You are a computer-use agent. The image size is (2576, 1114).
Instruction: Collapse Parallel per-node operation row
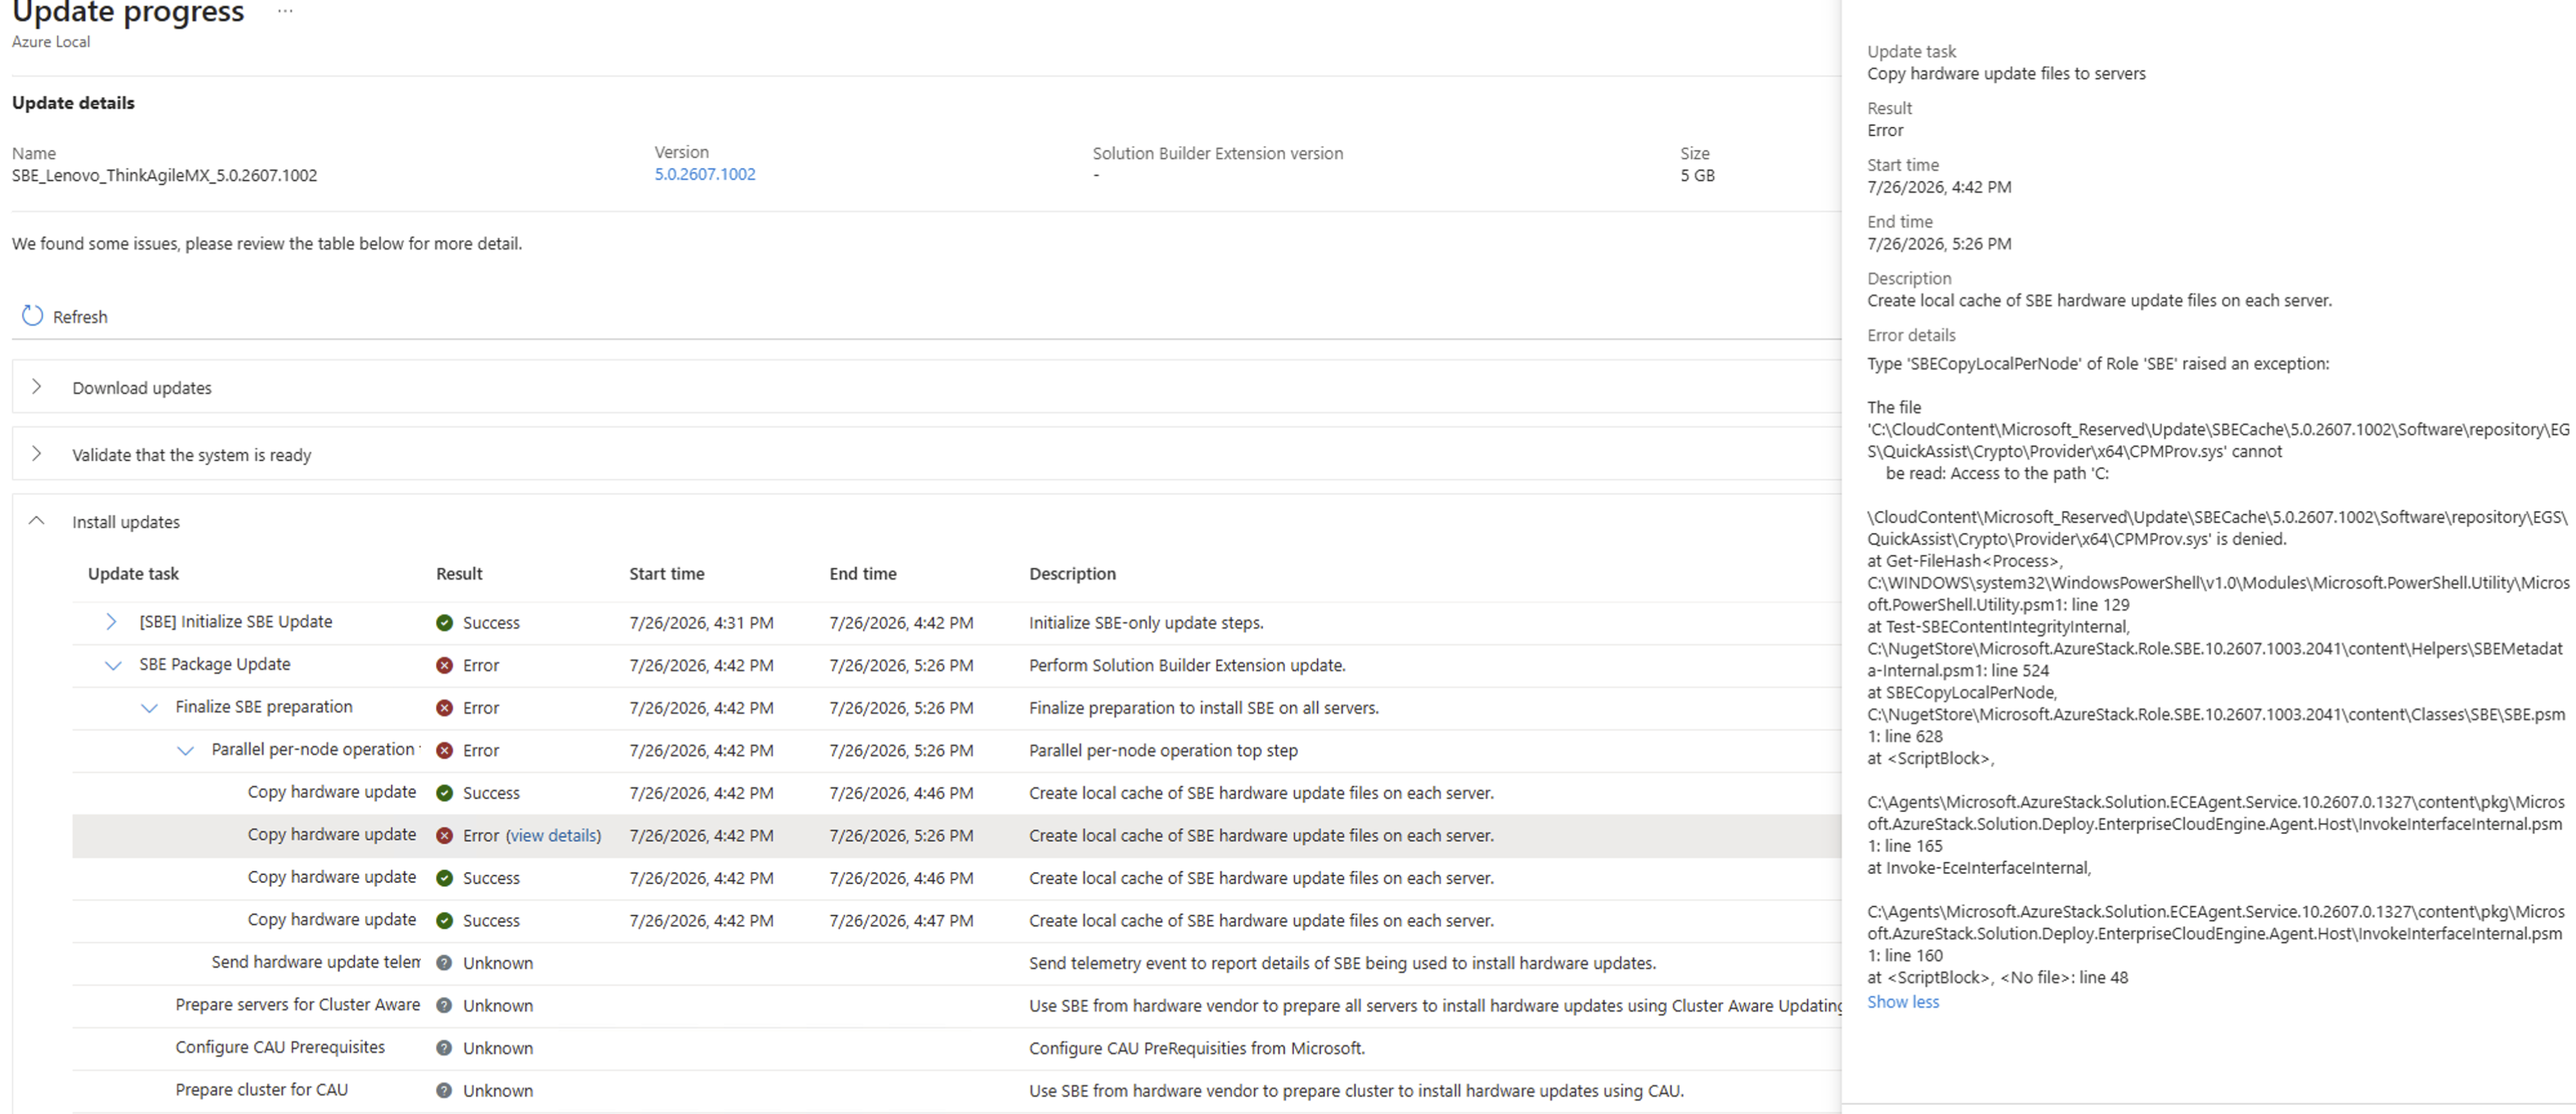tap(185, 750)
